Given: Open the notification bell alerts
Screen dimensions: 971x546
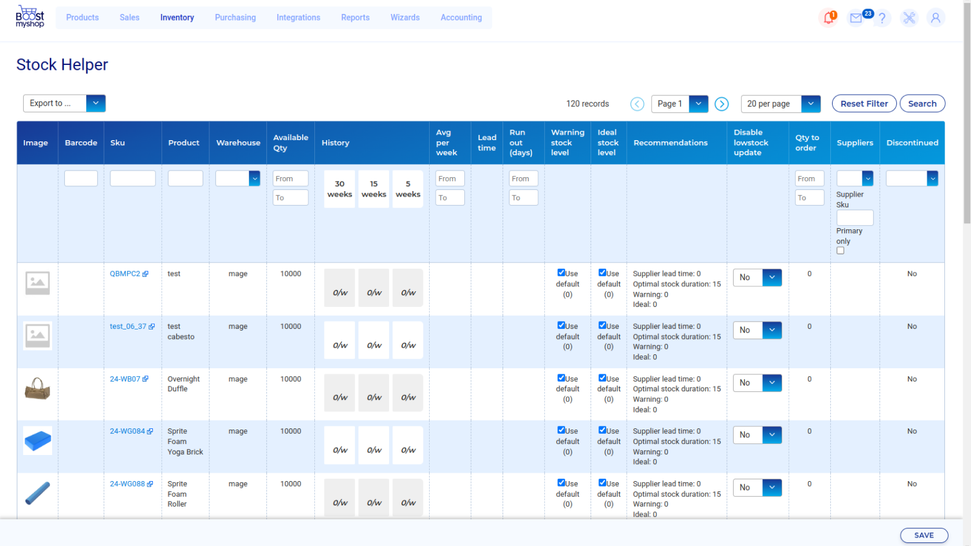Looking at the screenshot, I should tap(828, 18).
